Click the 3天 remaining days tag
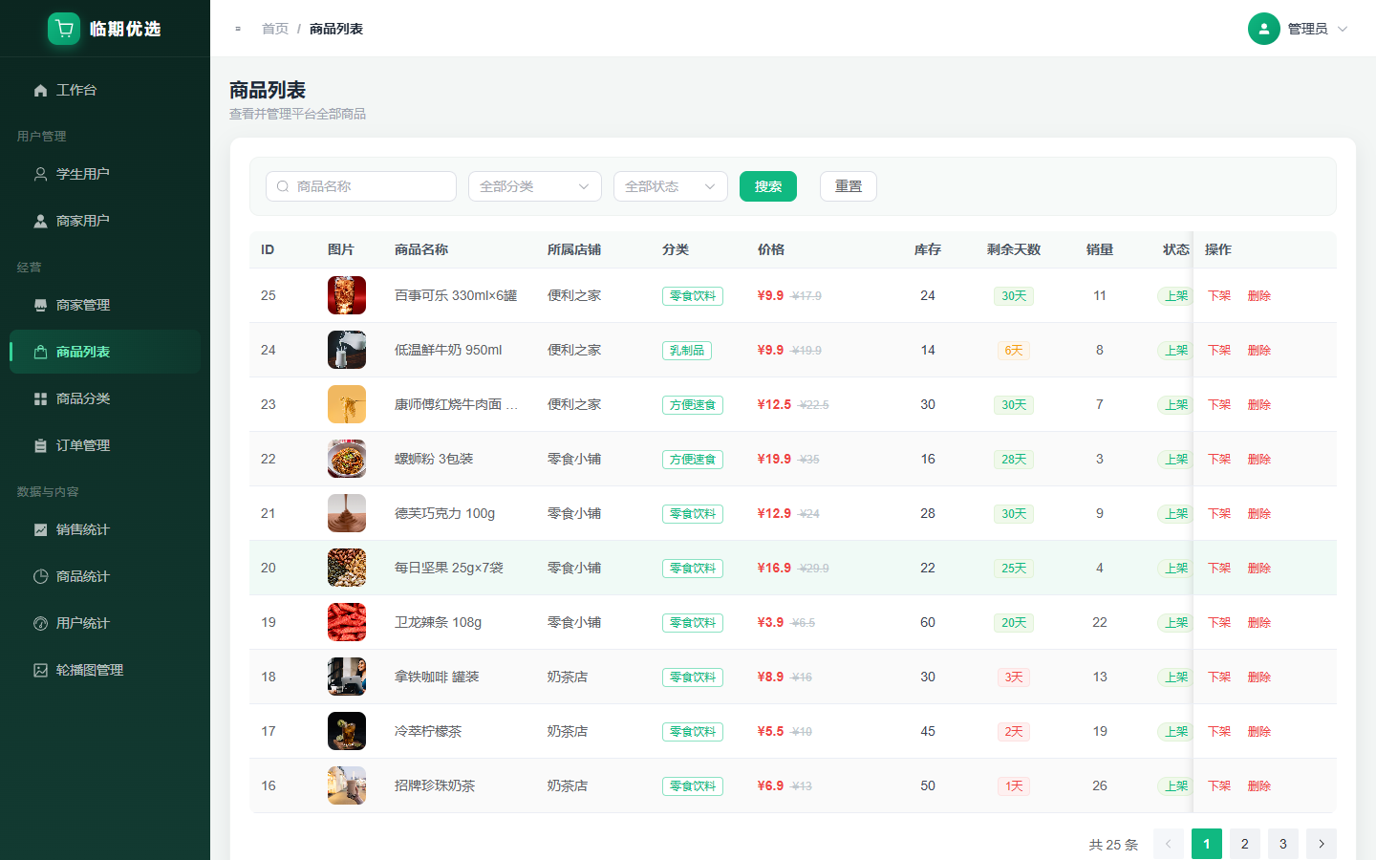The width and height of the screenshot is (1376, 860). (x=1014, y=677)
